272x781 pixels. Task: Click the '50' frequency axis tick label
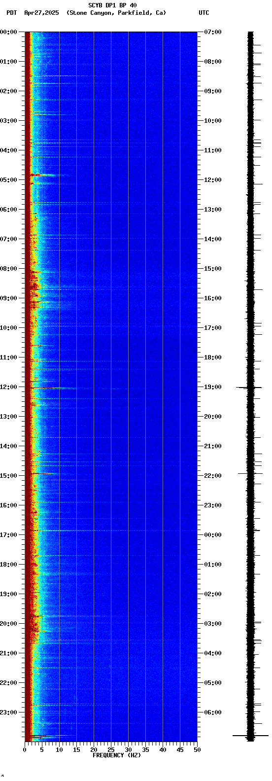click(197, 750)
